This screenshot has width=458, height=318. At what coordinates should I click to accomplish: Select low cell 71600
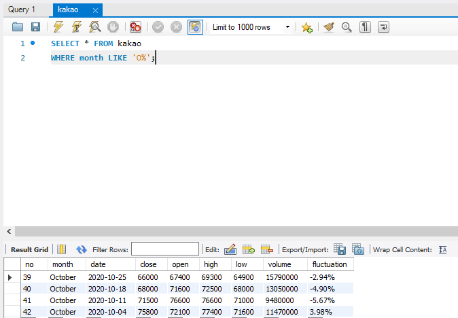[x=247, y=312]
